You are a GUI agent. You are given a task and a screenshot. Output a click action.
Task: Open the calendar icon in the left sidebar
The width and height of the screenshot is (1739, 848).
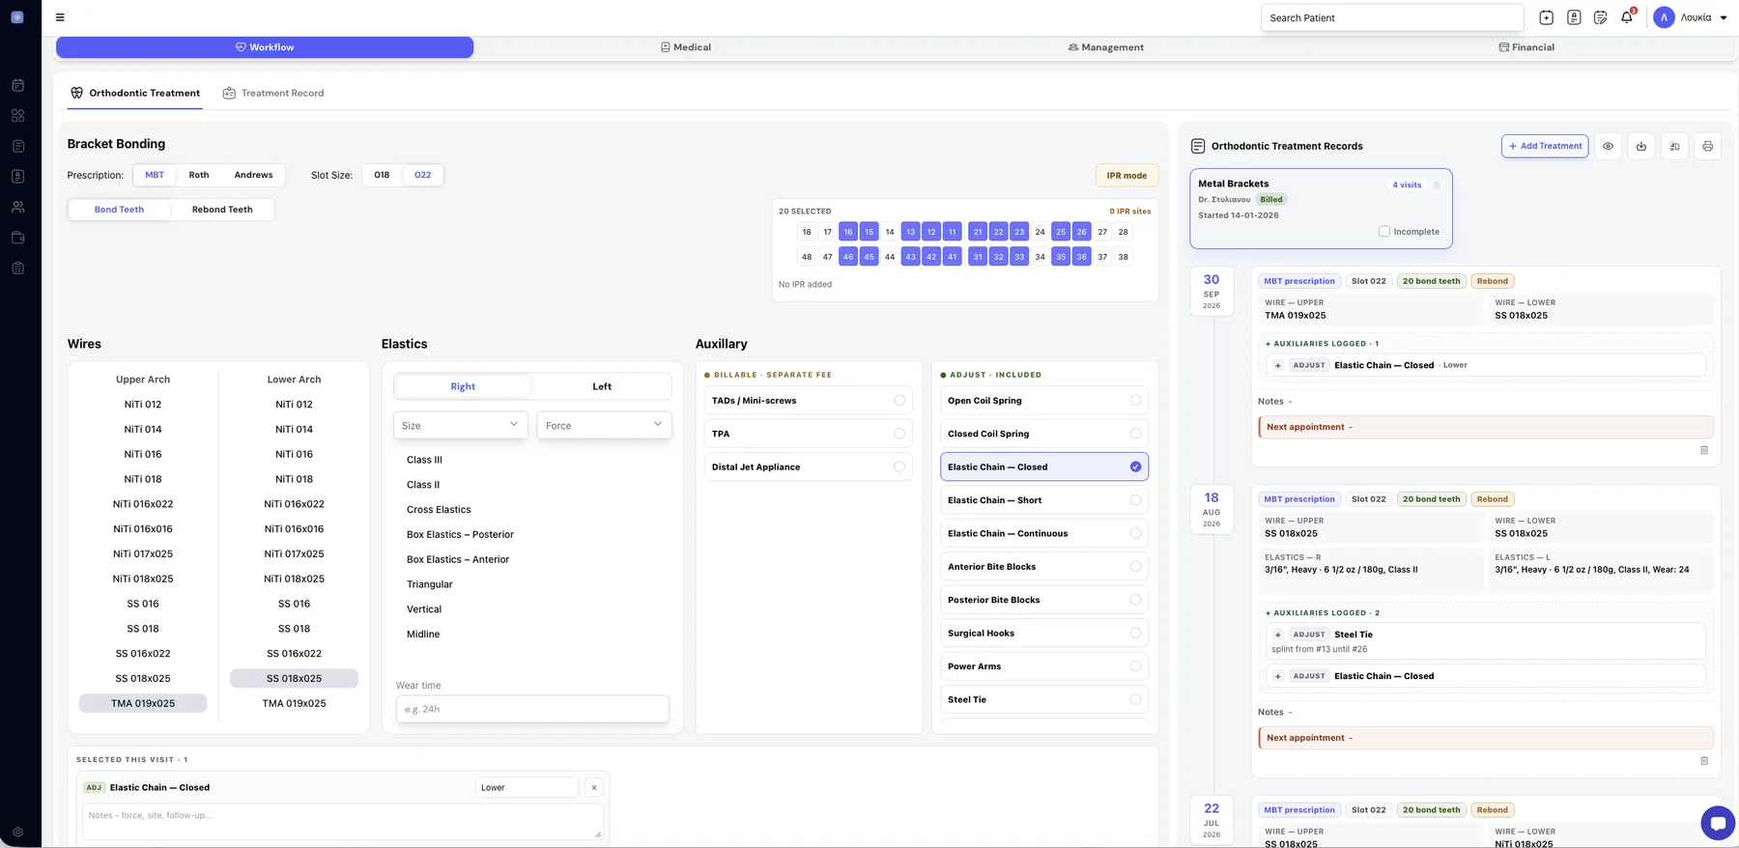[x=17, y=86]
